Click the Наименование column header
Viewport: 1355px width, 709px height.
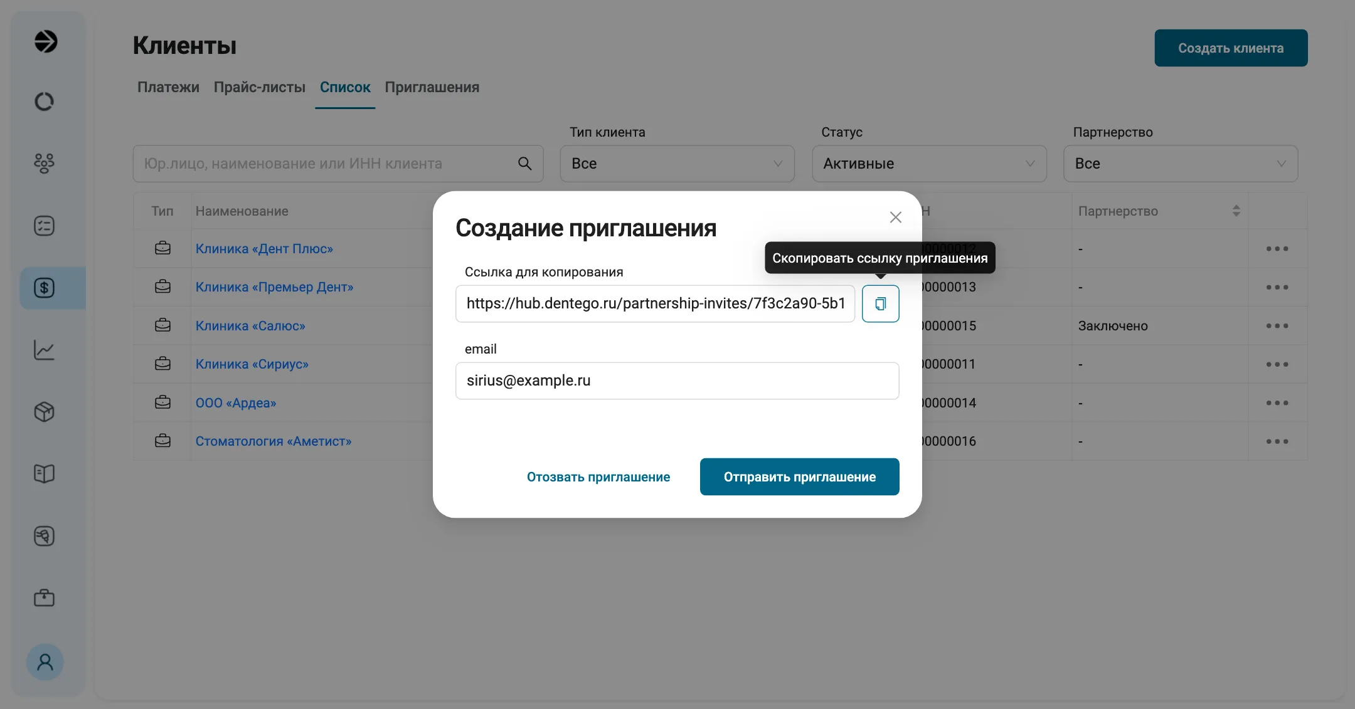[x=242, y=211]
